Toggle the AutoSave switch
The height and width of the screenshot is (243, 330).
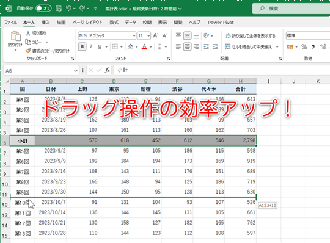(44, 9)
